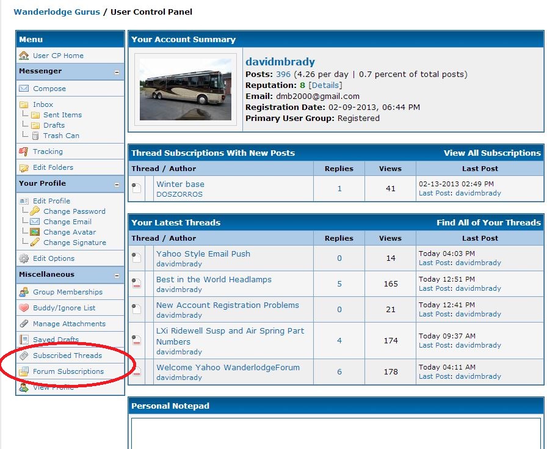Click the Manage Attachments paperclip icon
The height and width of the screenshot is (449, 558).
(24, 324)
